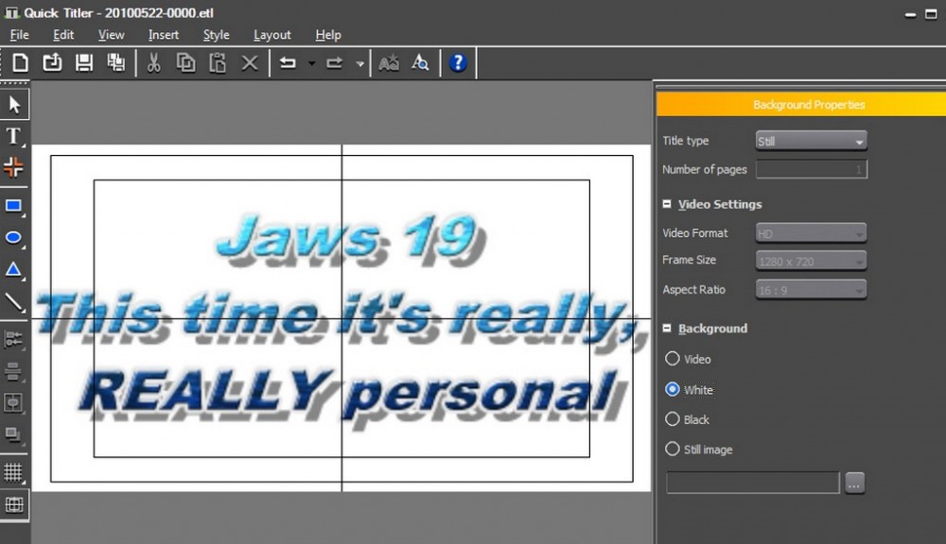Screen dimensions: 946x544
Task: Open the Title type dropdown
Action: click(811, 141)
